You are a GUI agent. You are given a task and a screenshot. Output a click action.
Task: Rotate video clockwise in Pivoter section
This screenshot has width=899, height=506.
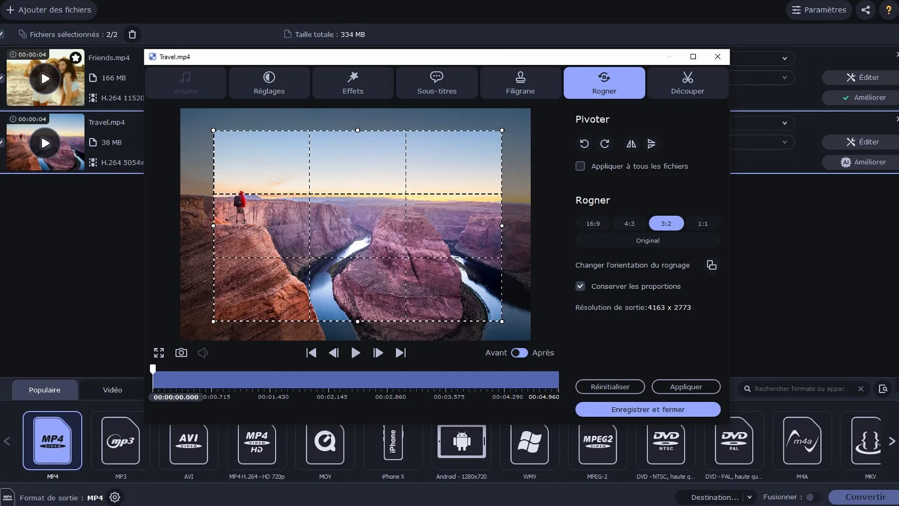tap(605, 144)
